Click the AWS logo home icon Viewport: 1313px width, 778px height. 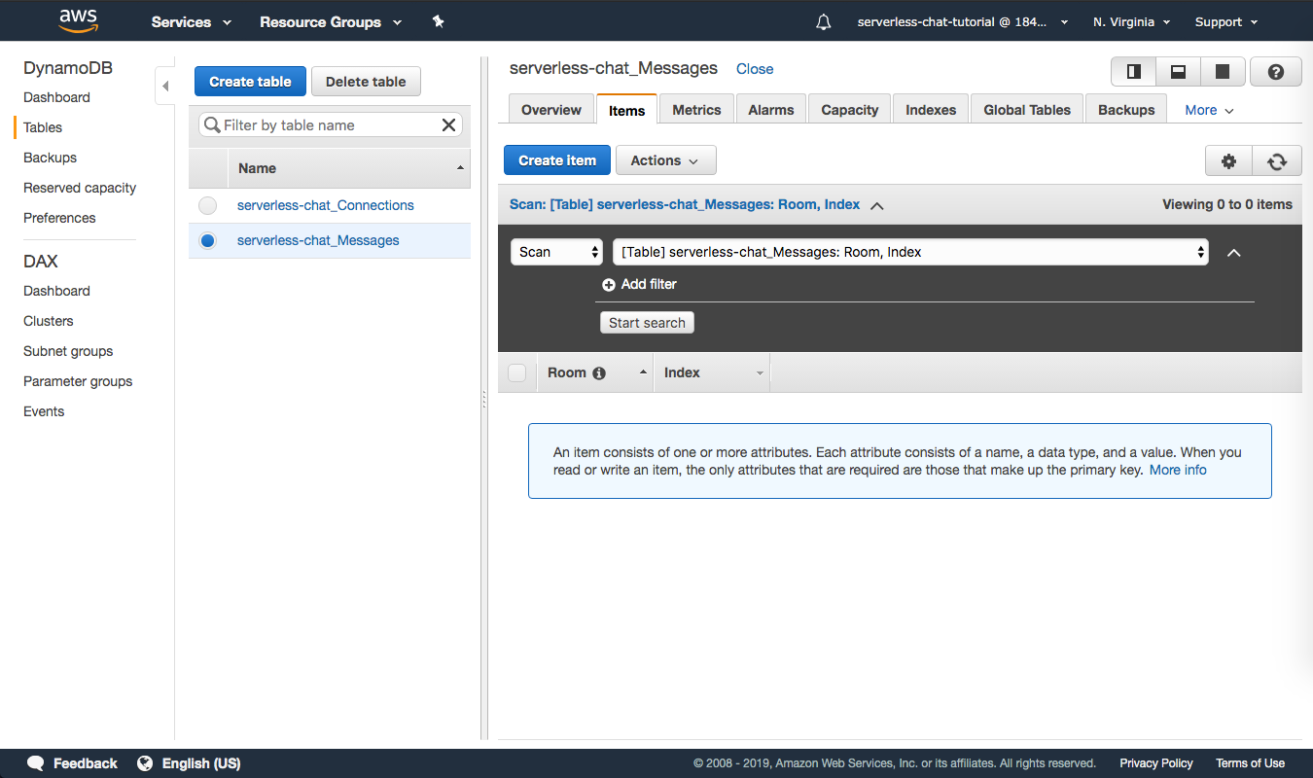[x=78, y=20]
